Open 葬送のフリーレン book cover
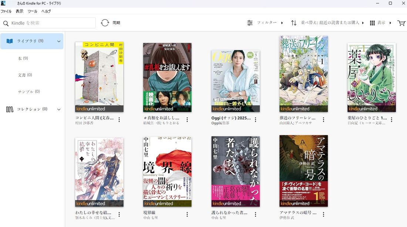Image resolution: width=407 pixels, height=227 pixels. pyautogui.click(x=303, y=74)
